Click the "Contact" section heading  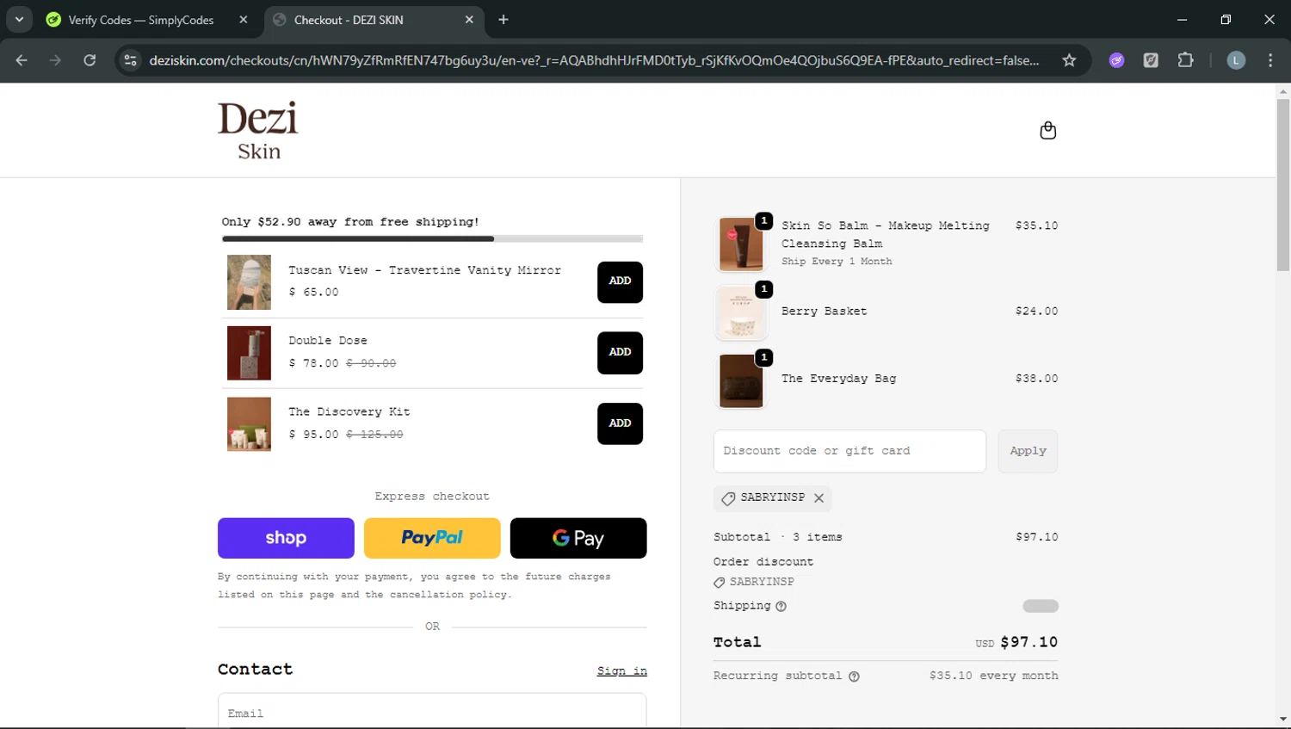point(255,669)
